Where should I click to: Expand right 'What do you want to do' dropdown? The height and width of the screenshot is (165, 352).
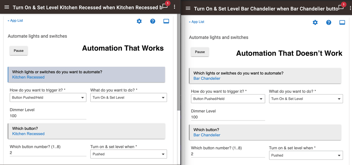coord(306,99)
